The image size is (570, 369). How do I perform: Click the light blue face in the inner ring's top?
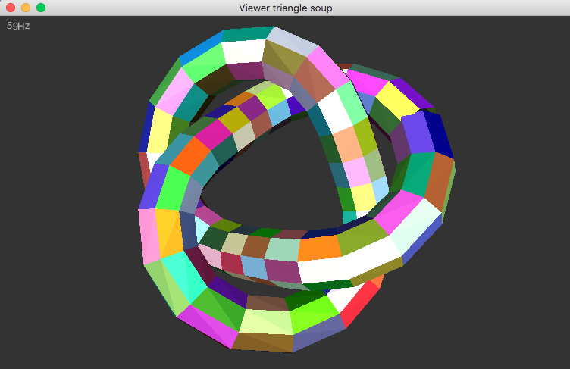click(280, 112)
